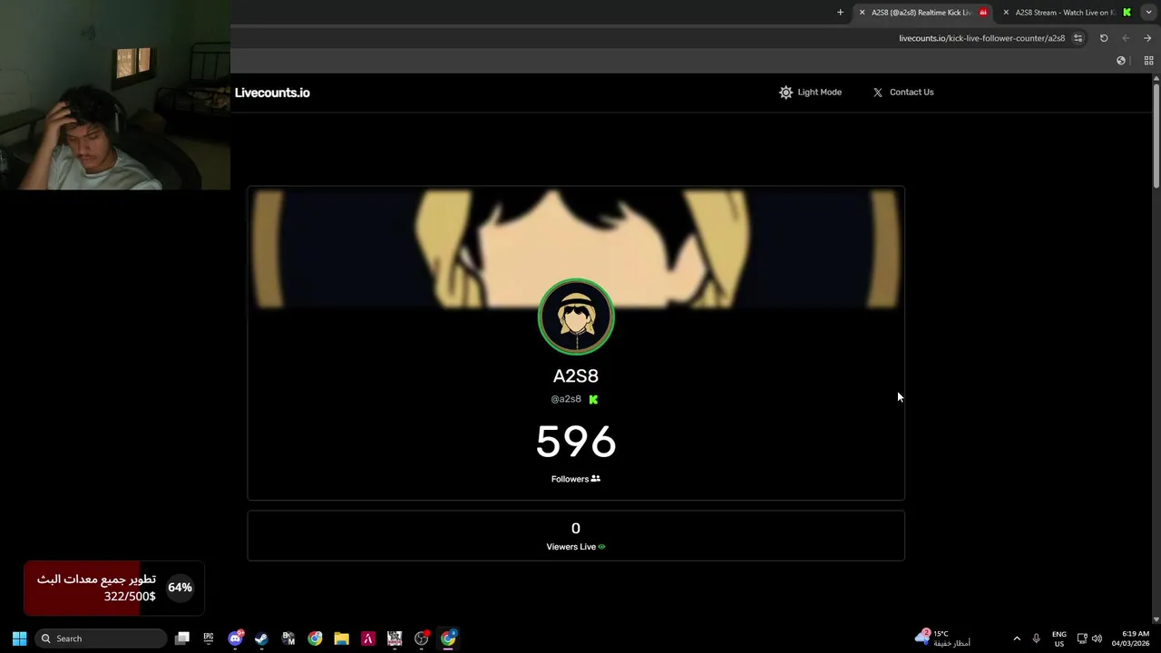This screenshot has width=1161, height=653.
Task: Open a new browser tab
Action: click(x=840, y=13)
